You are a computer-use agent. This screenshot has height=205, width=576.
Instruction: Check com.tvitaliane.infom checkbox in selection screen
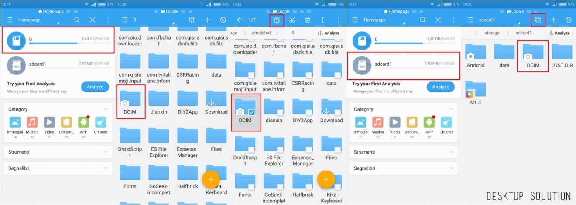pos(280,75)
